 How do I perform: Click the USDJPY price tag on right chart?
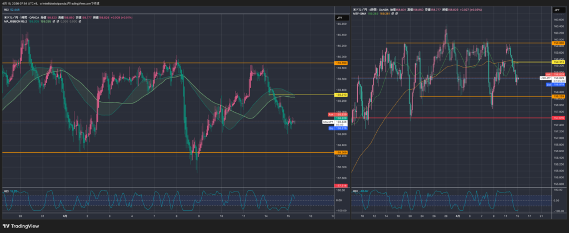(546, 79)
